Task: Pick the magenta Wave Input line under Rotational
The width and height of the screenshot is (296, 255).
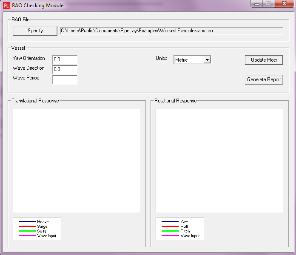Action: tap(170, 236)
